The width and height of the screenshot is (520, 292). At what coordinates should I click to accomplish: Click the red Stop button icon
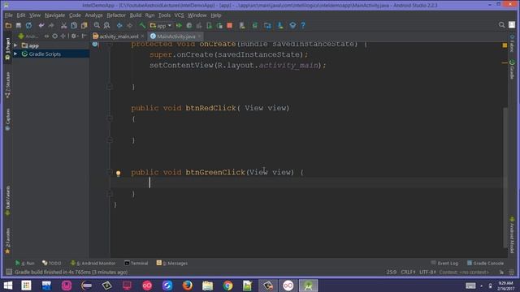click(x=229, y=25)
